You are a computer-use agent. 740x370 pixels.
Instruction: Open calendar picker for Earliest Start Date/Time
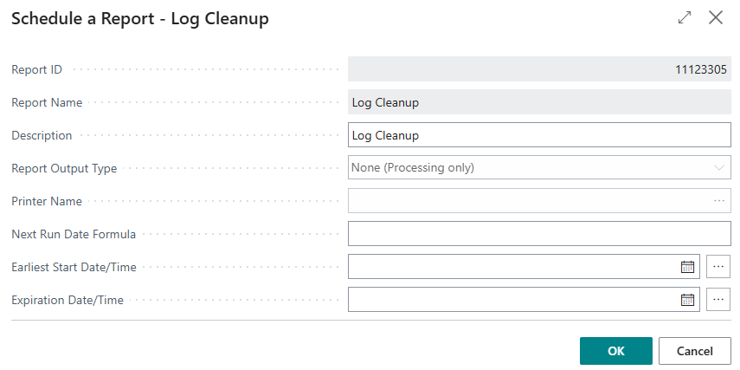tap(687, 267)
